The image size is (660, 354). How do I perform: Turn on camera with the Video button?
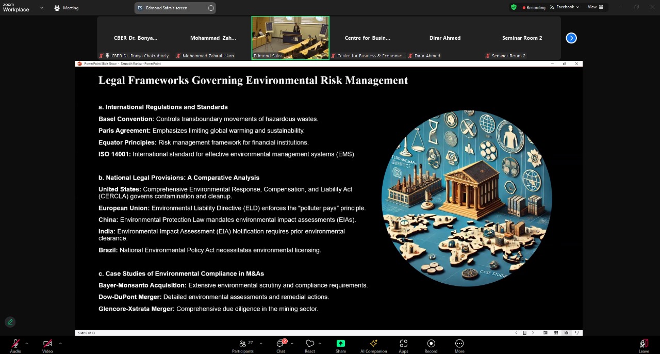coord(47,345)
